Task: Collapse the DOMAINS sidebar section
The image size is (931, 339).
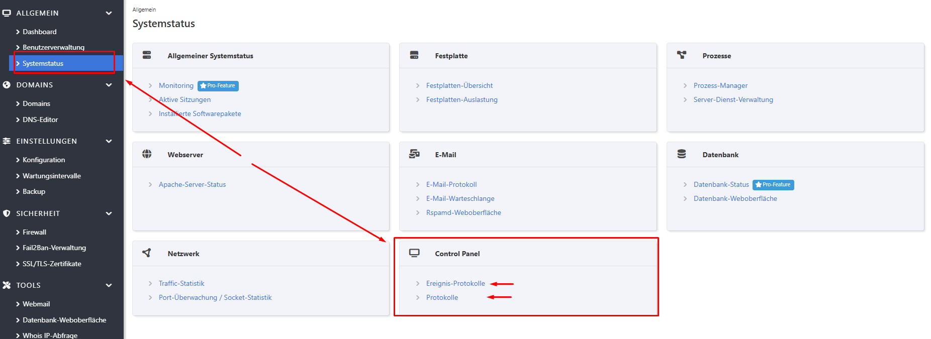Action: 109,85
